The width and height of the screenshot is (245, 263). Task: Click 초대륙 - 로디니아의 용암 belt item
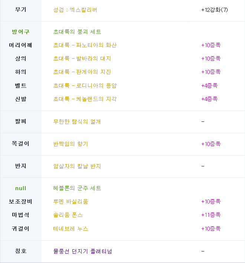coord(85,85)
